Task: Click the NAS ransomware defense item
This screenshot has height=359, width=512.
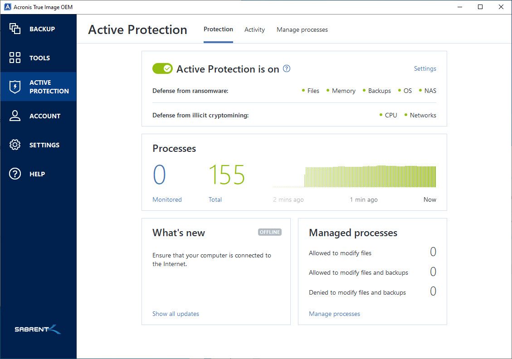Action: tap(428, 91)
